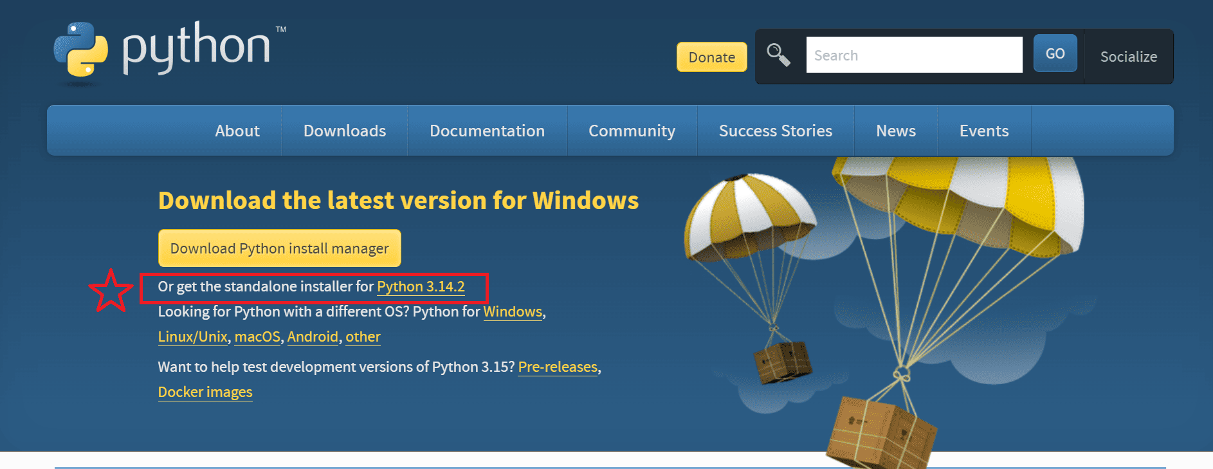Click Download Python install manager button

279,248
